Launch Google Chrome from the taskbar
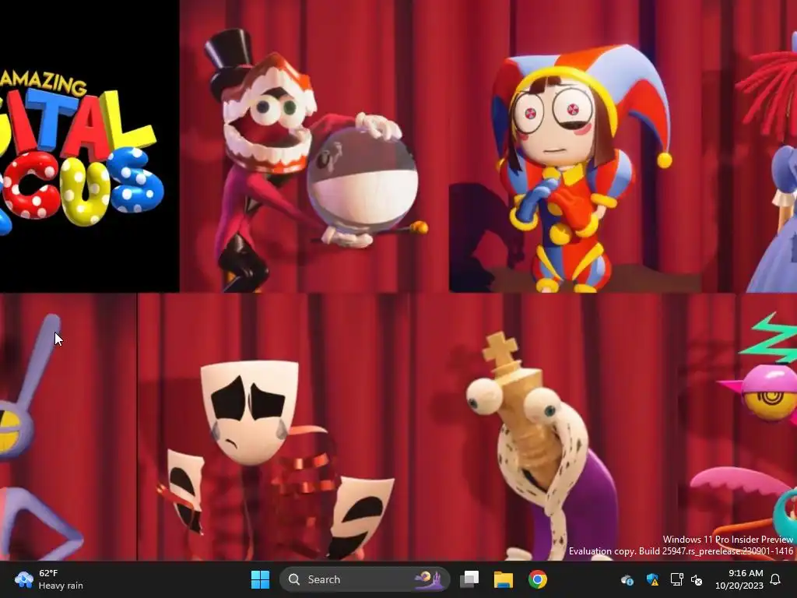Image resolution: width=797 pixels, height=598 pixels. pyautogui.click(x=537, y=579)
